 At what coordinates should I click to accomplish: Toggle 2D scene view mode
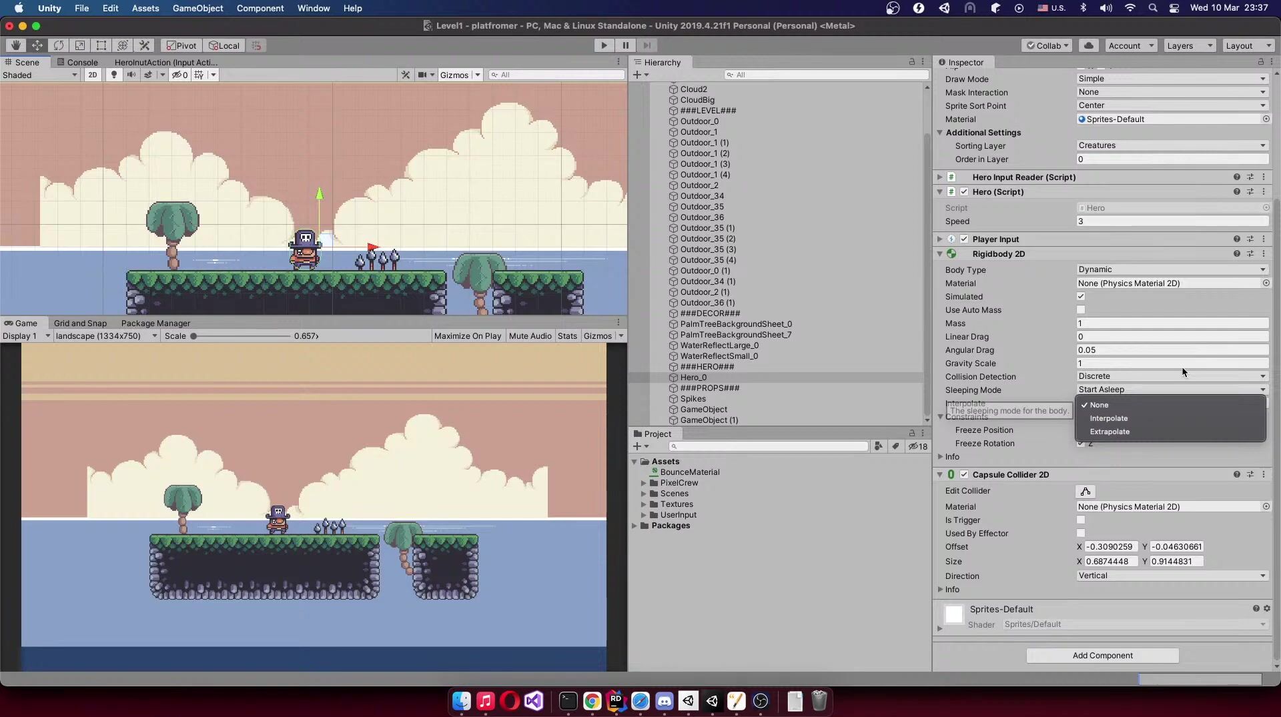pyautogui.click(x=93, y=75)
